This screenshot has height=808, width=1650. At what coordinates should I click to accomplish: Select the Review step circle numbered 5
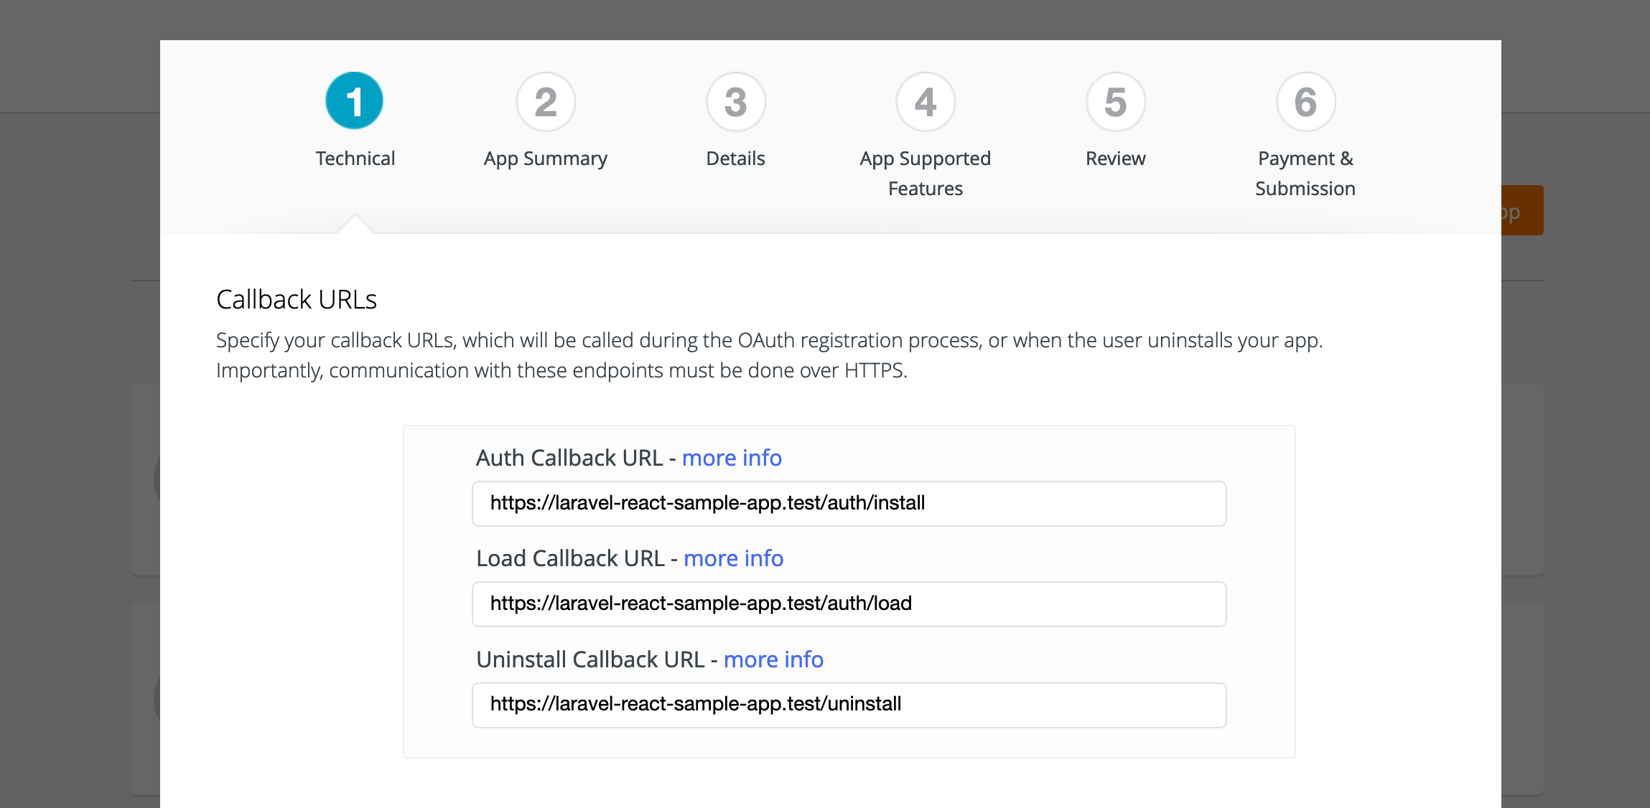click(x=1115, y=103)
